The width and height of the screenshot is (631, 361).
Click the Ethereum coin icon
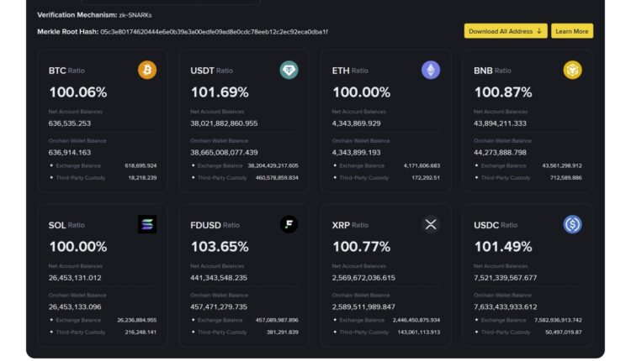[431, 70]
